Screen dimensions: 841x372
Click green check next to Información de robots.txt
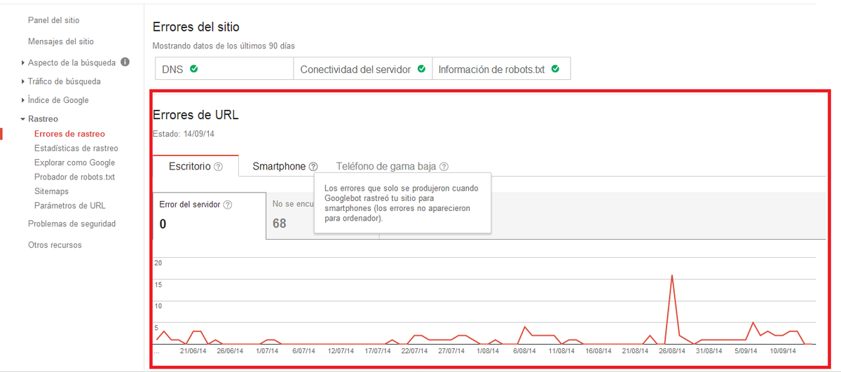click(x=555, y=69)
